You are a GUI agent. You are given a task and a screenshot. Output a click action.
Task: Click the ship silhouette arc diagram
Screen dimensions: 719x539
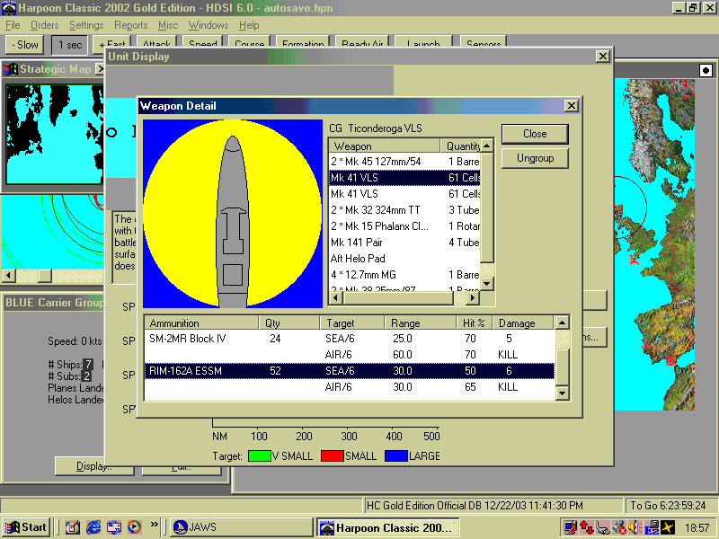tap(233, 214)
